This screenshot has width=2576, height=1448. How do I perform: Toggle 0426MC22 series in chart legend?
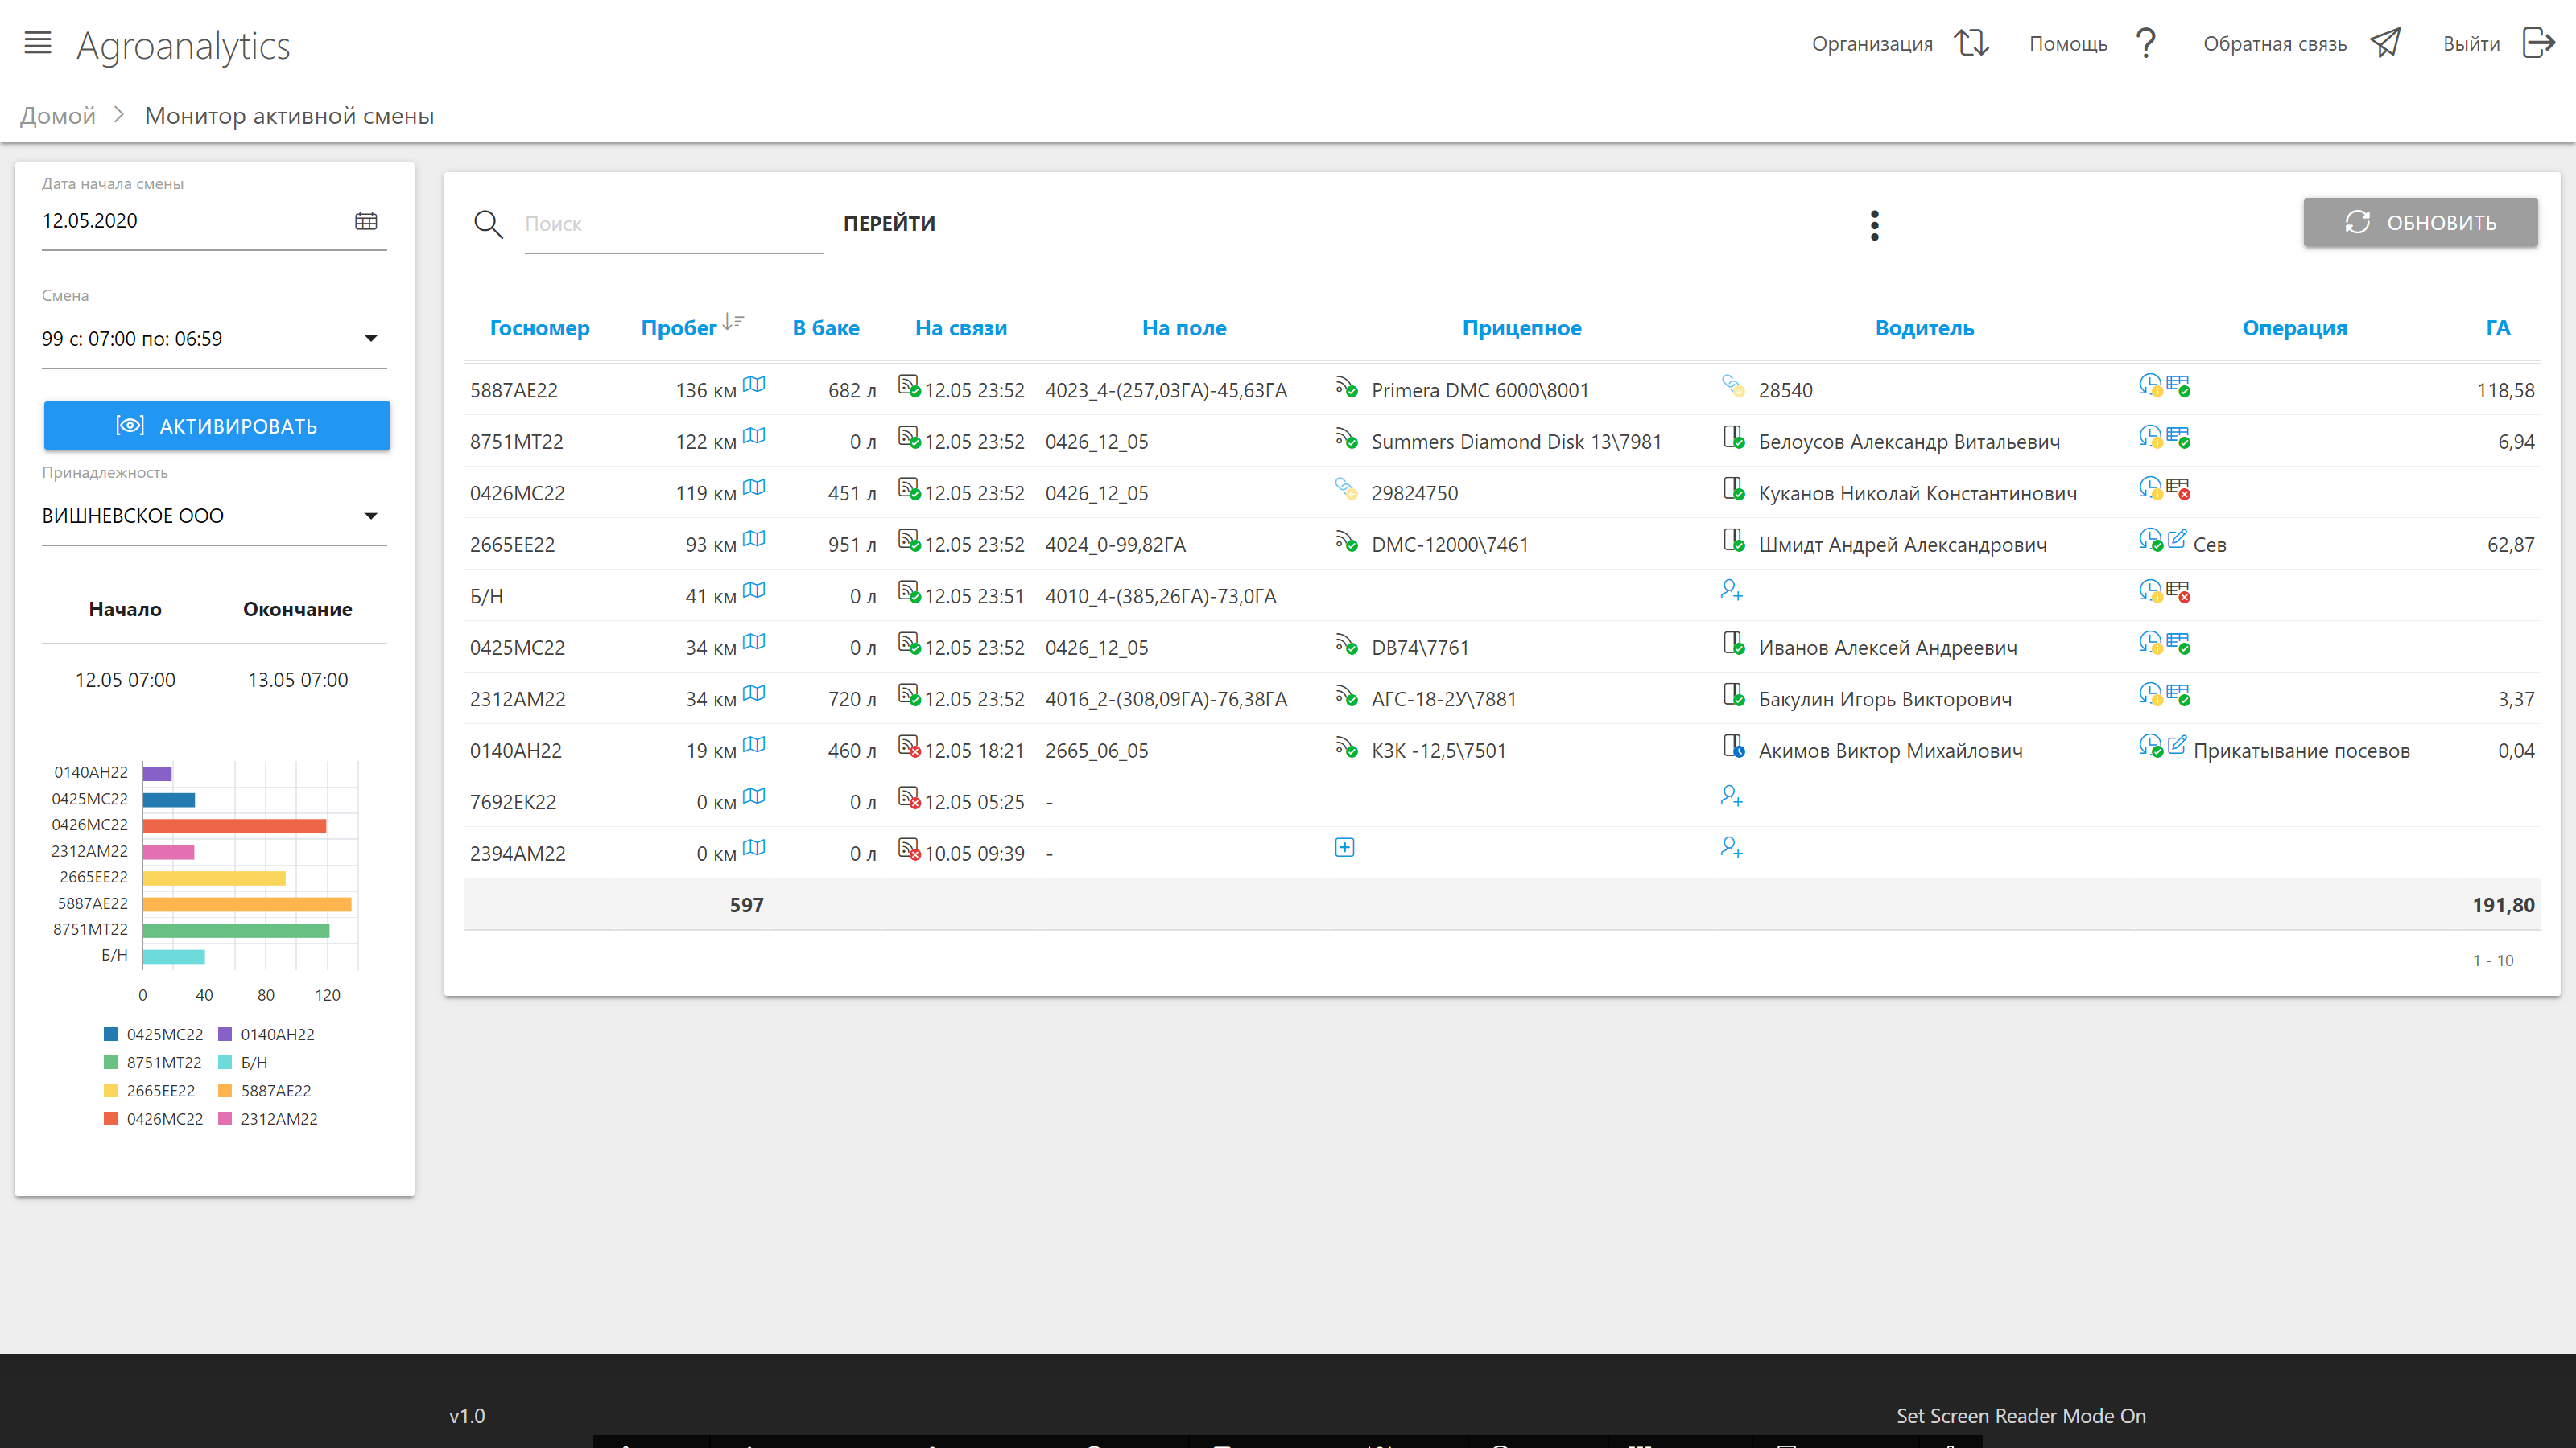click(153, 1119)
